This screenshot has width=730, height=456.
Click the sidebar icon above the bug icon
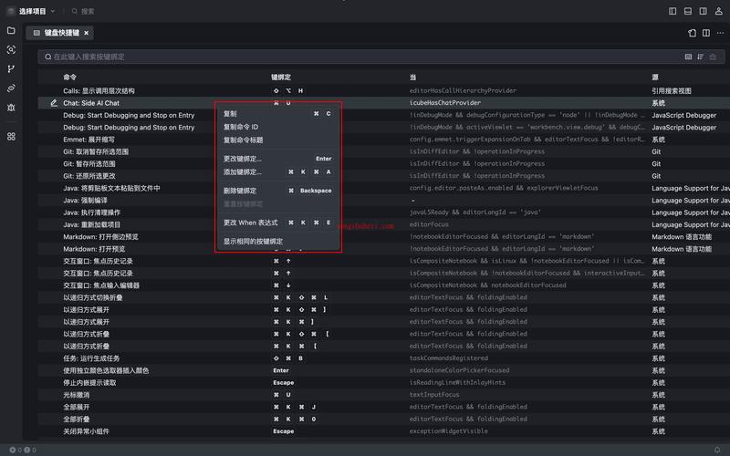click(x=11, y=88)
